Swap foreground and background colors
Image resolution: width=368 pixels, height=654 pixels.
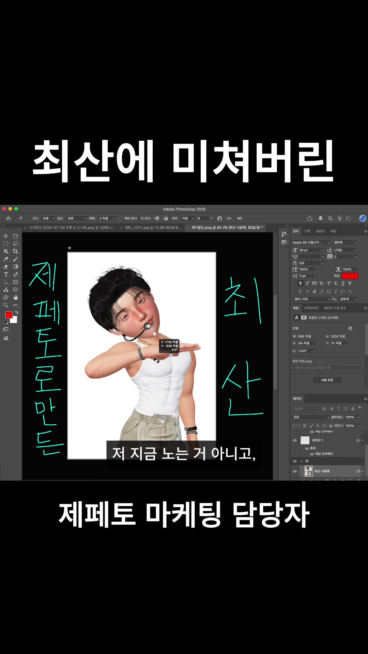coord(16,313)
